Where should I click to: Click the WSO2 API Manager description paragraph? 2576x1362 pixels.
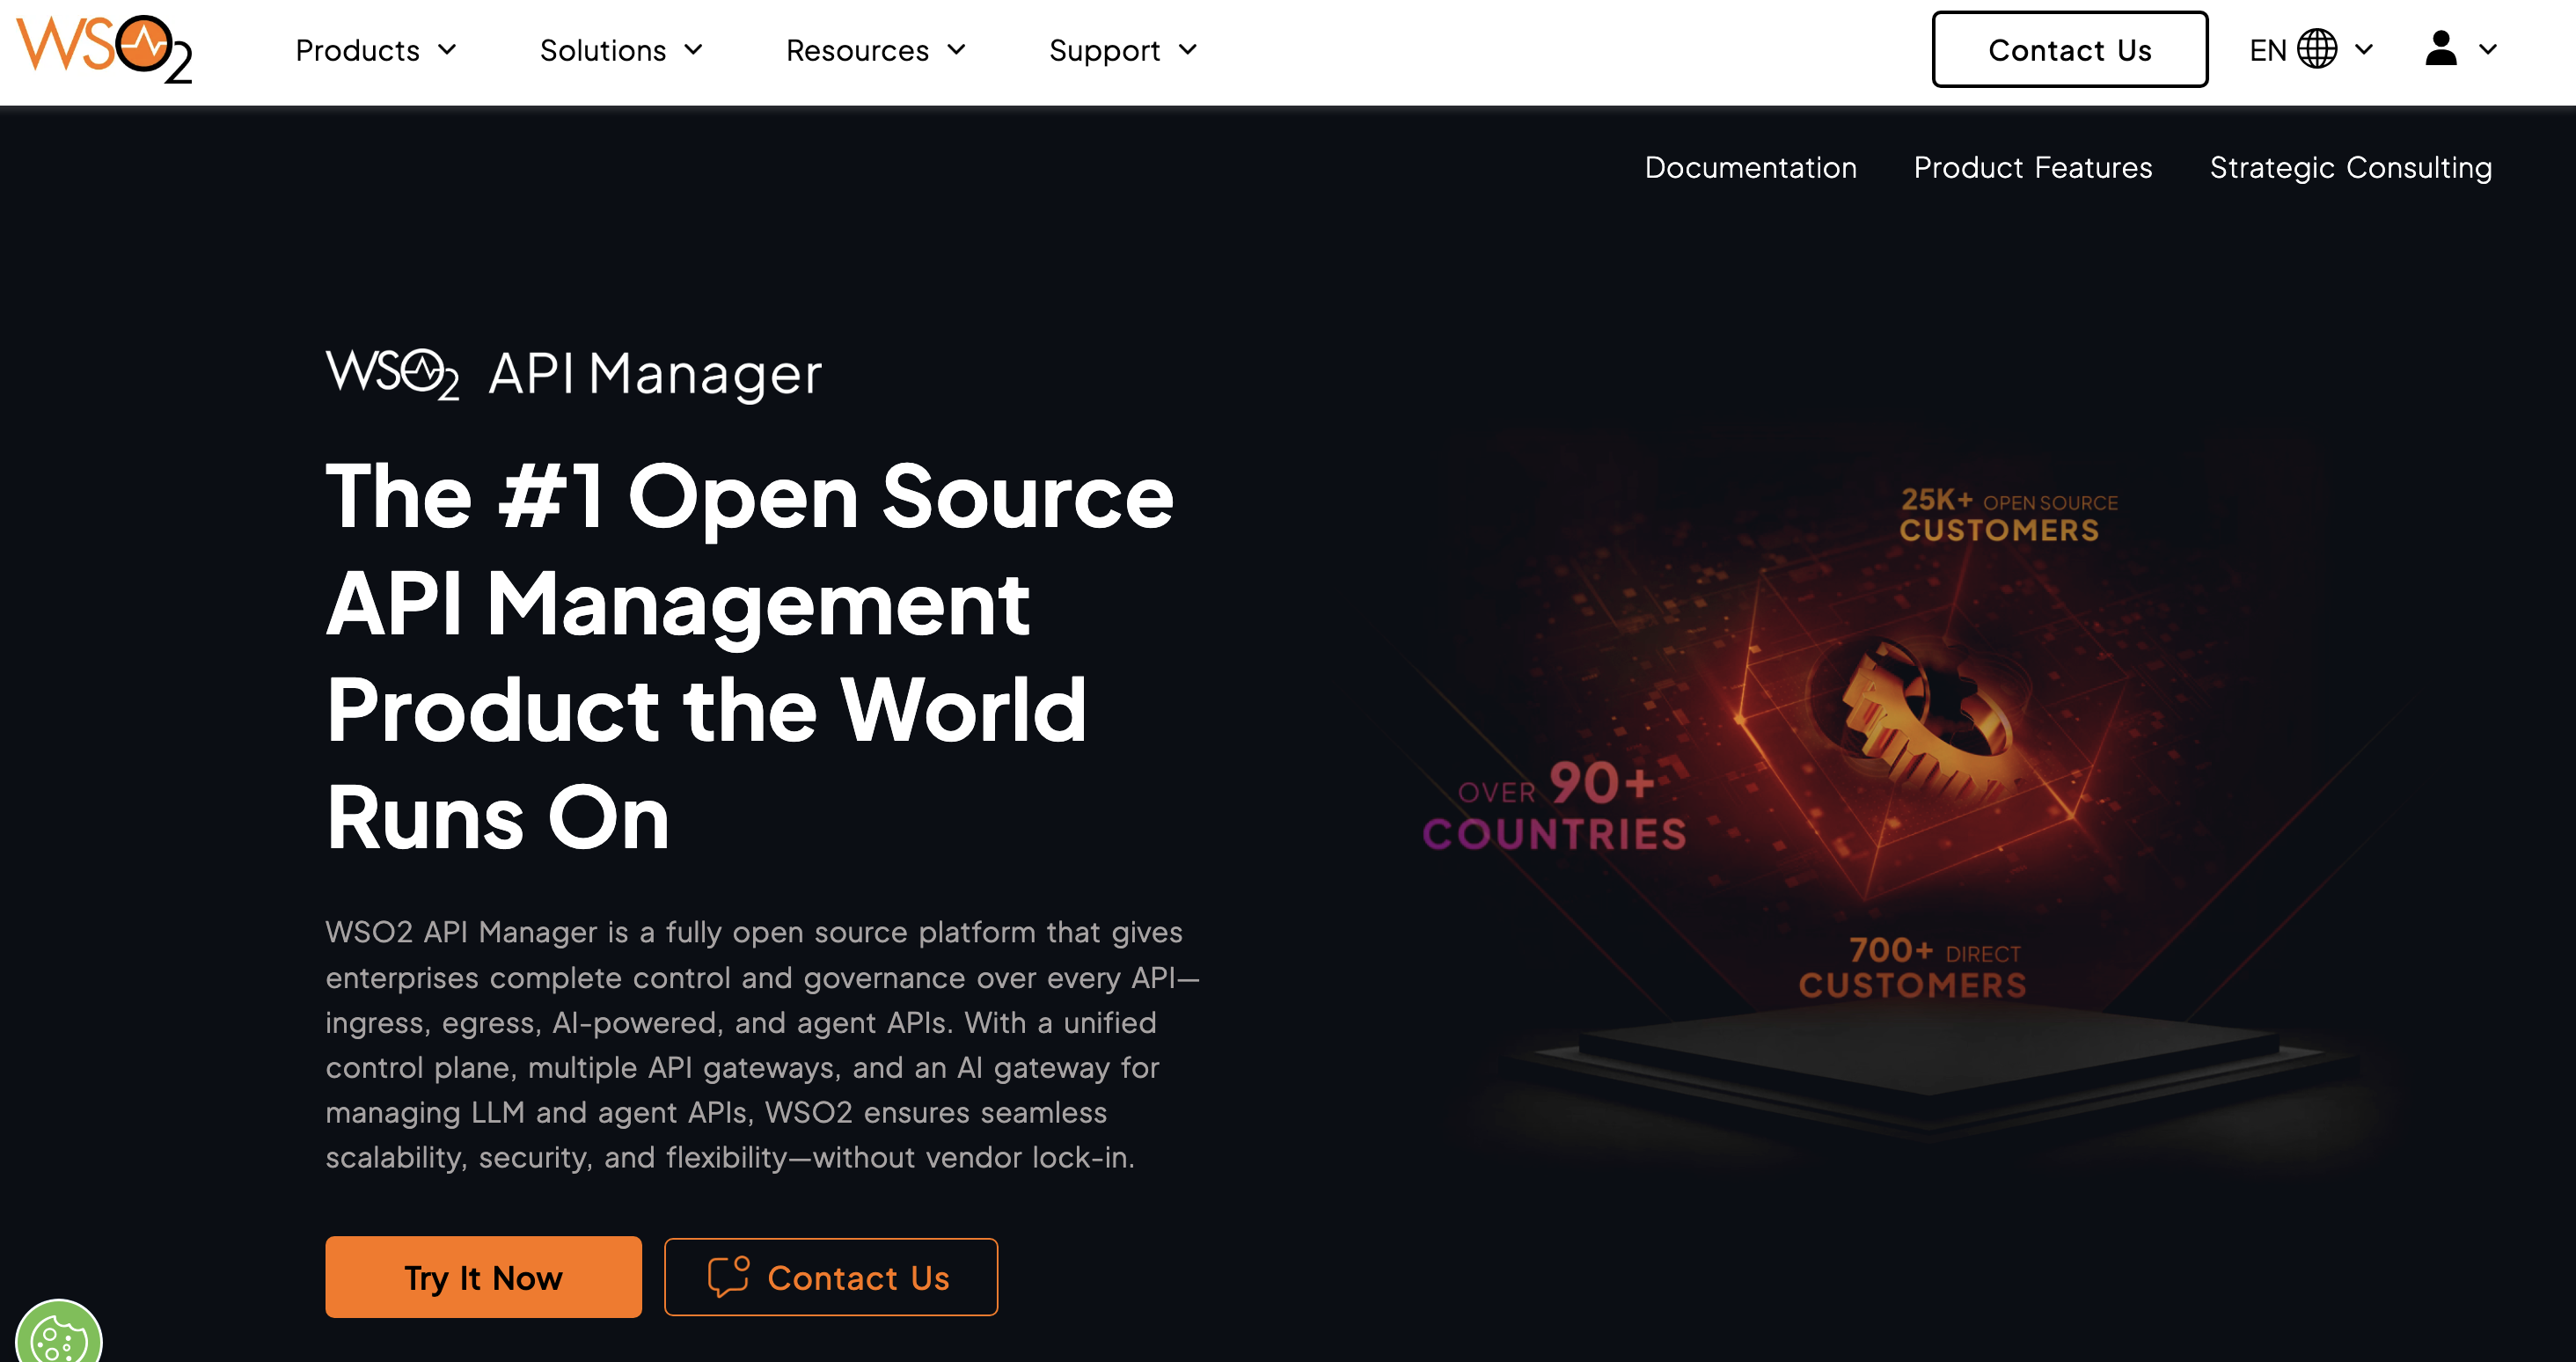tap(762, 1044)
